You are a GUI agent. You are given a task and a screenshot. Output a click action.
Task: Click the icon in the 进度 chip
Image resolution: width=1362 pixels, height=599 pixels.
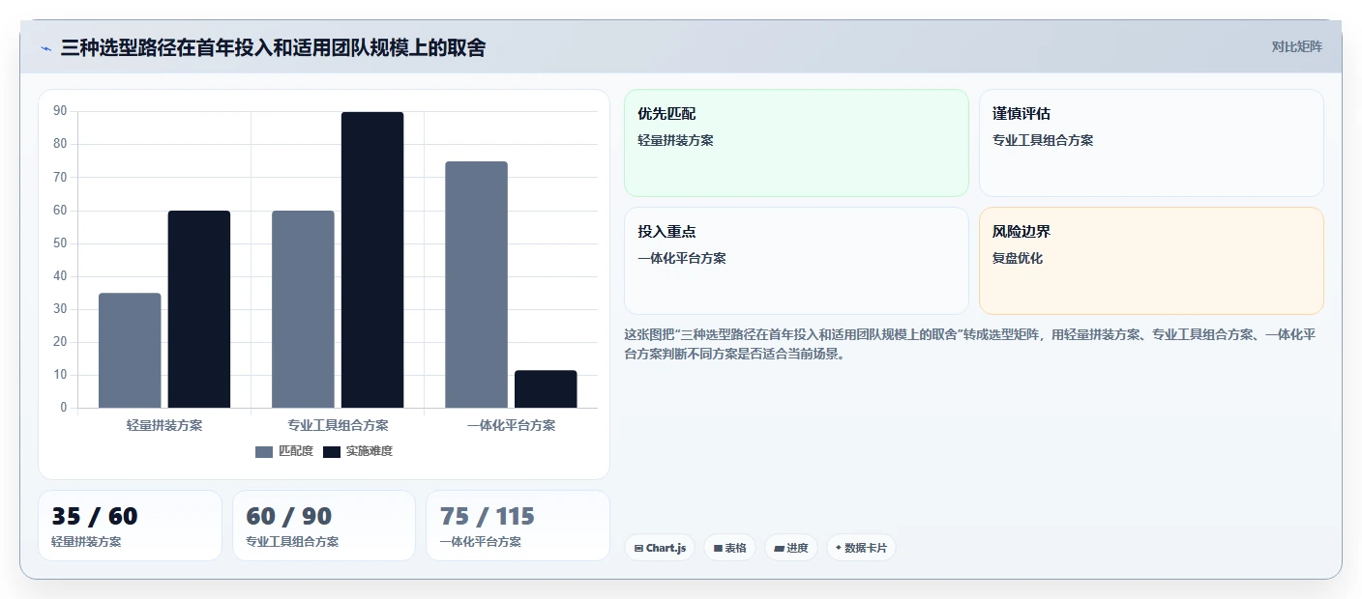pyautogui.click(x=779, y=548)
